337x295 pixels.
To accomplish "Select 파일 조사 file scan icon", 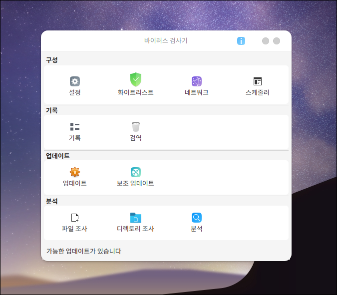I will point(75,218).
